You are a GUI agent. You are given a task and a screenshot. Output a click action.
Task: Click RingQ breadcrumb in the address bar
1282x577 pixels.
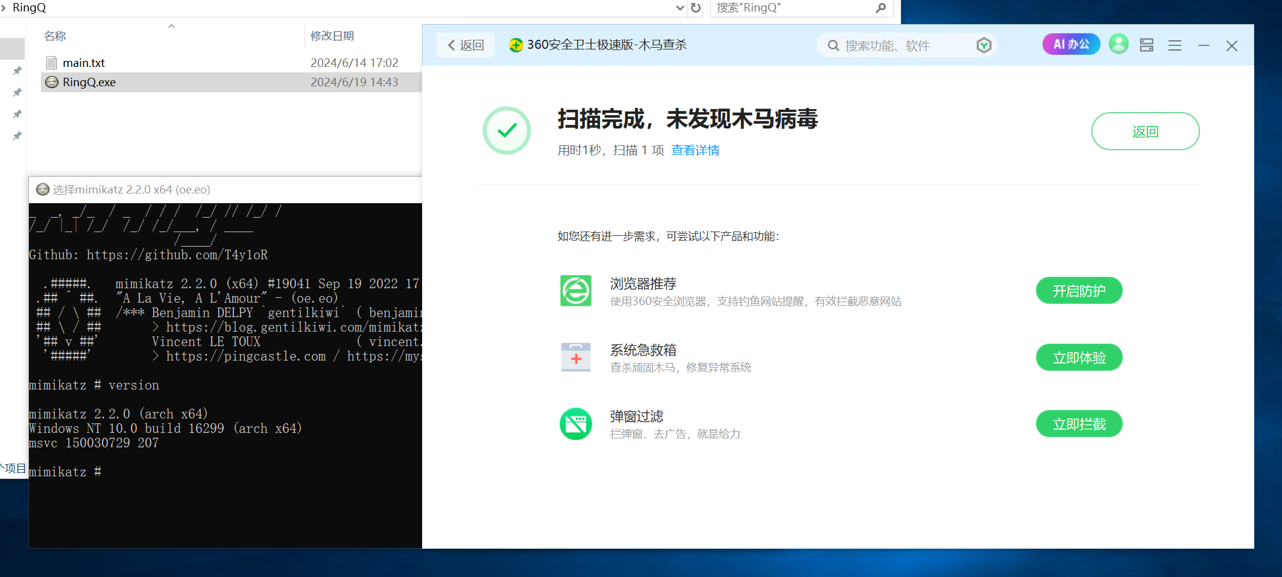(x=29, y=7)
